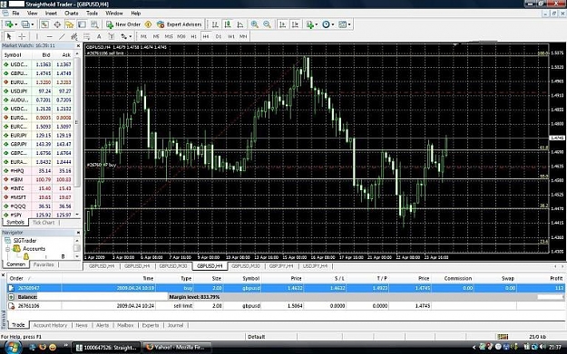Open the Help menu

coord(135,14)
